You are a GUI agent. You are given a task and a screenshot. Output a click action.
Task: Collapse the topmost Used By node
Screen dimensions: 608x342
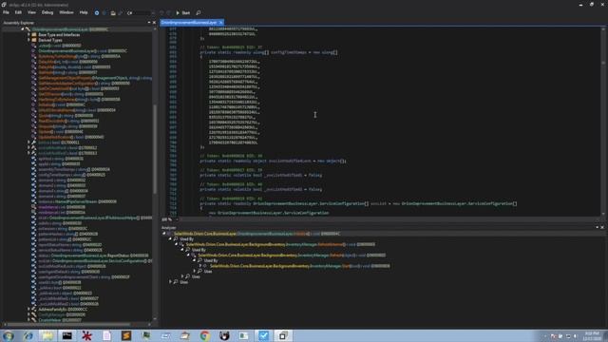[x=170, y=239]
